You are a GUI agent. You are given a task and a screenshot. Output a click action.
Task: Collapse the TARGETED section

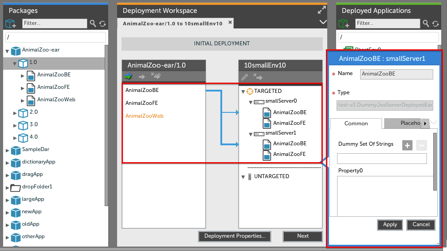(x=243, y=92)
